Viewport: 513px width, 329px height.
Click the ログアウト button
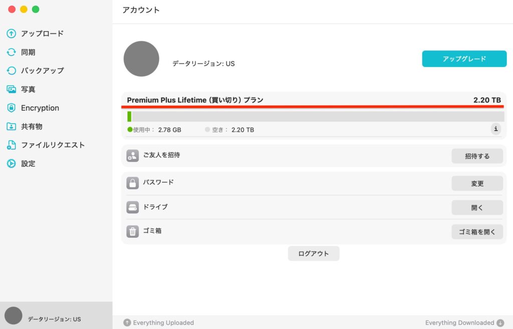(313, 253)
